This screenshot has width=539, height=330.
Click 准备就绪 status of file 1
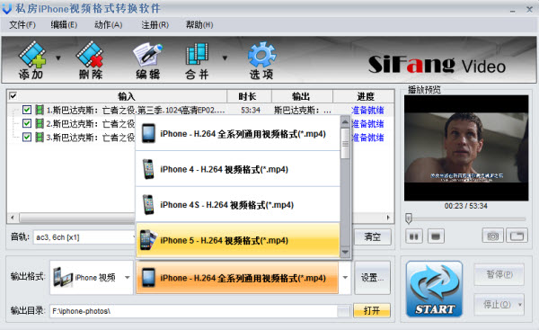(x=367, y=110)
